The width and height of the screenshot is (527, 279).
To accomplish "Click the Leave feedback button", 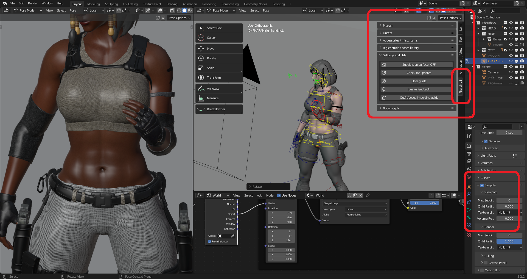I will coord(417,89).
